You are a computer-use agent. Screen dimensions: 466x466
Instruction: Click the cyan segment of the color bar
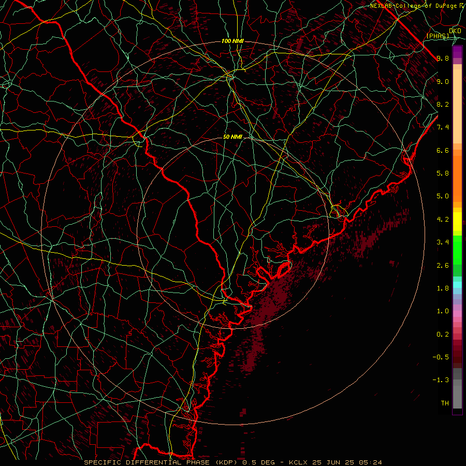point(457,285)
